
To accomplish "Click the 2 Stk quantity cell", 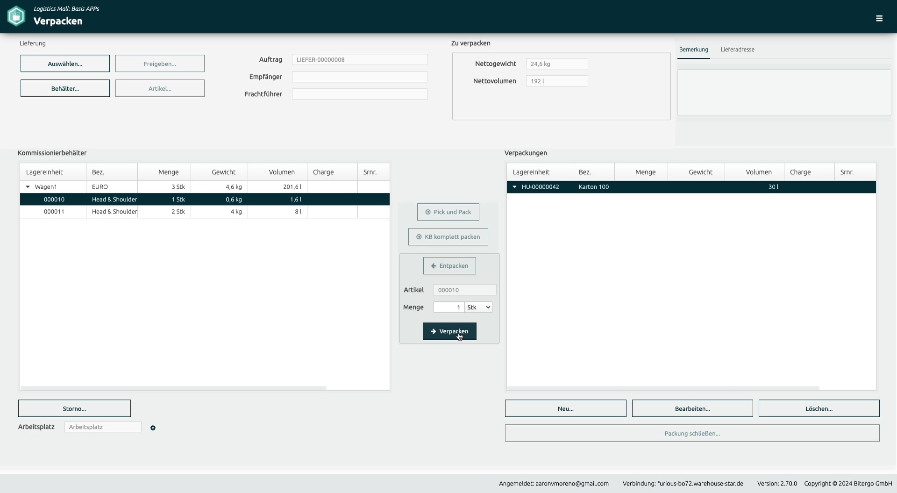I will pyautogui.click(x=164, y=212).
